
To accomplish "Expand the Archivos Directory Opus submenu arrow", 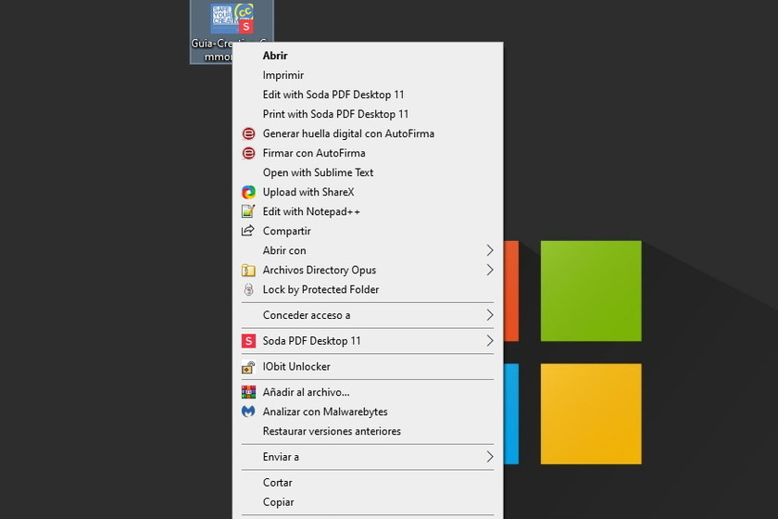I will coord(490,270).
